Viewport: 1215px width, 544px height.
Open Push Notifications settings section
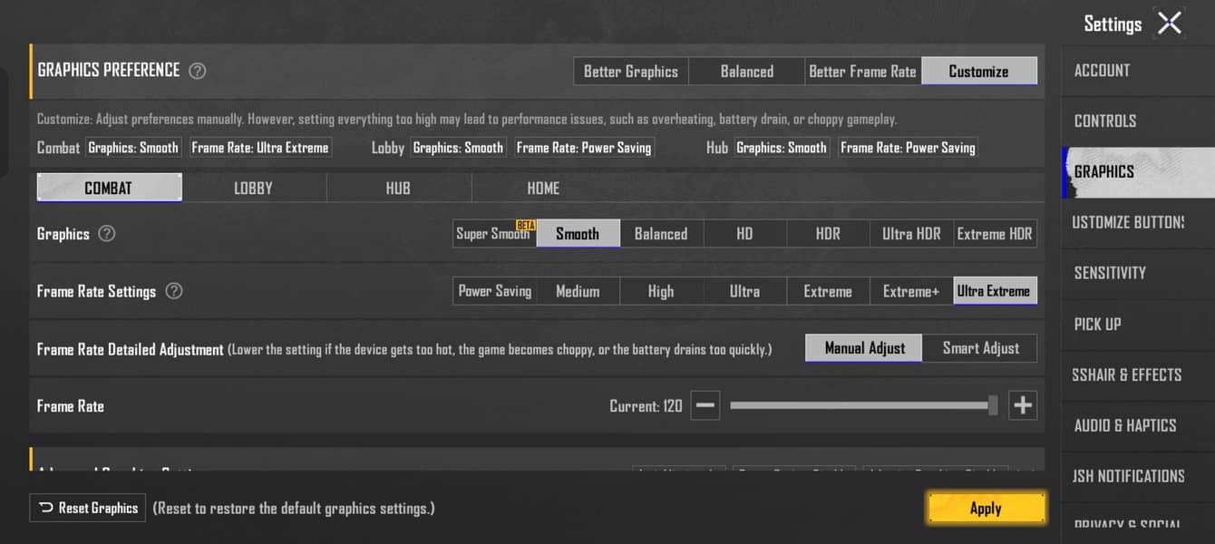(1138, 477)
